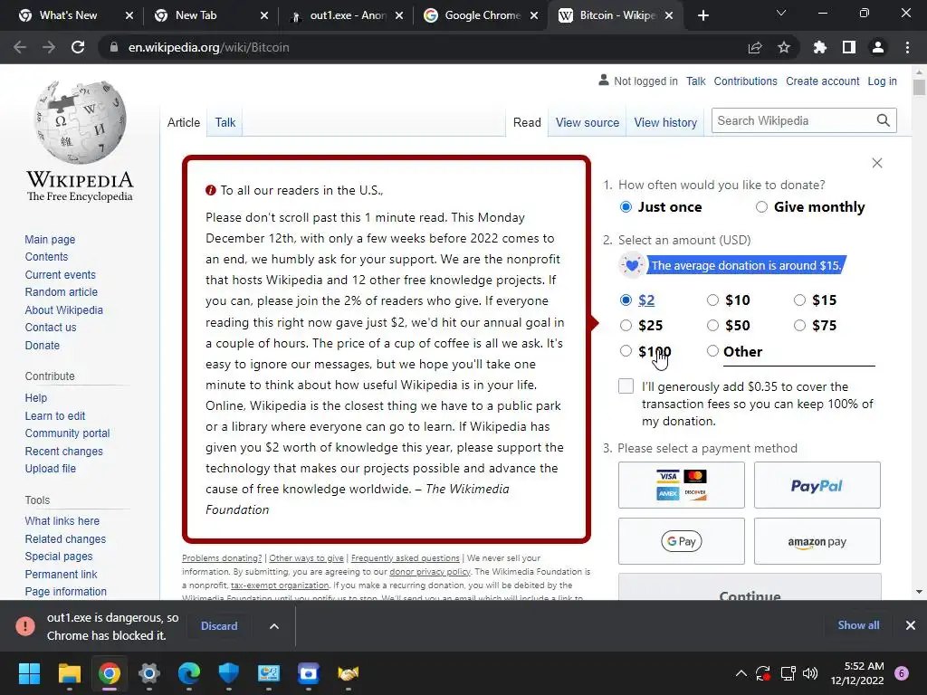Click the page vertical scrollbar thumb
Screen dimensions: 927x695
click(919, 87)
